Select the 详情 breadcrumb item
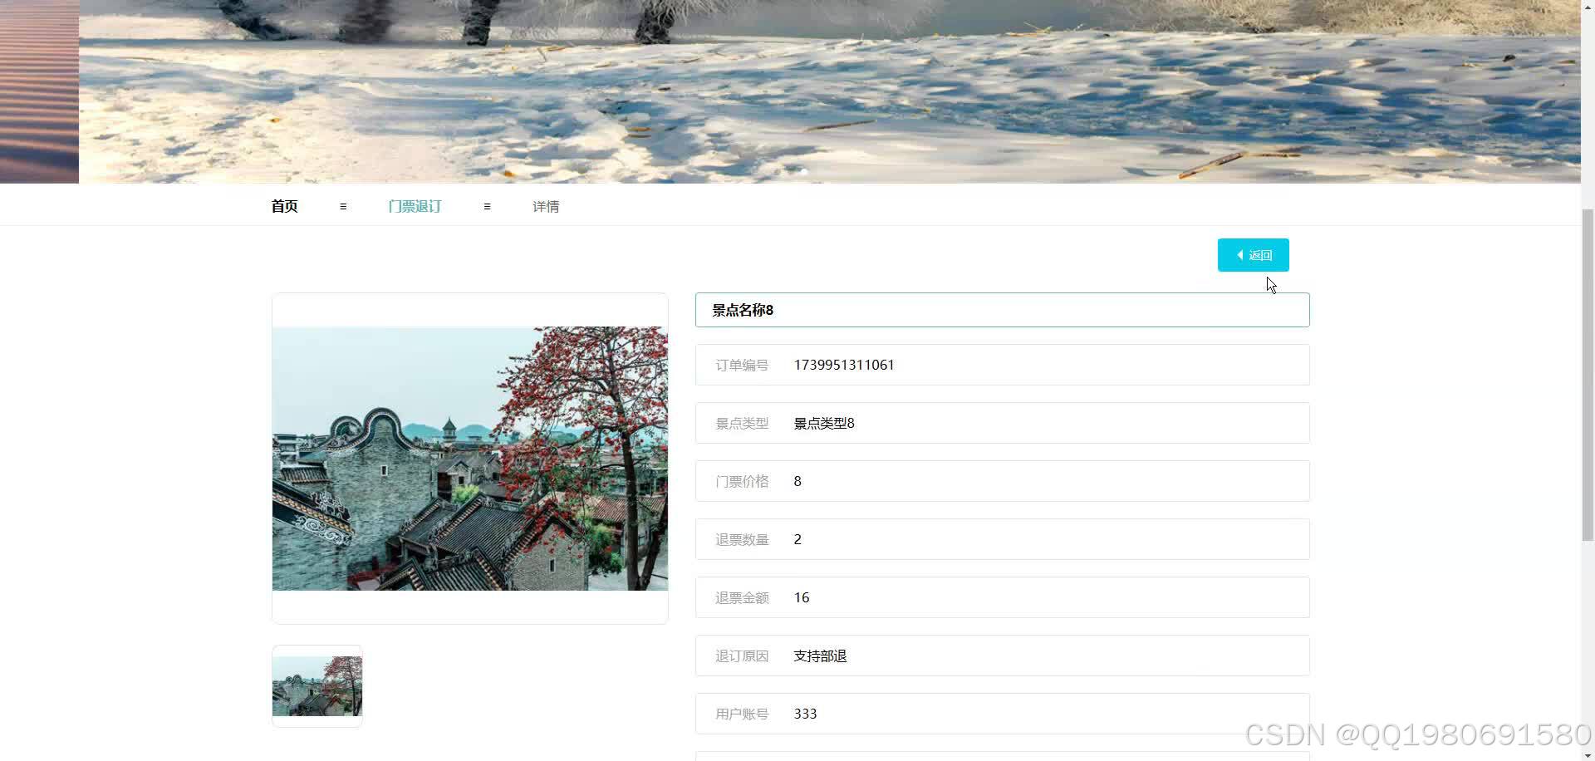 click(546, 206)
